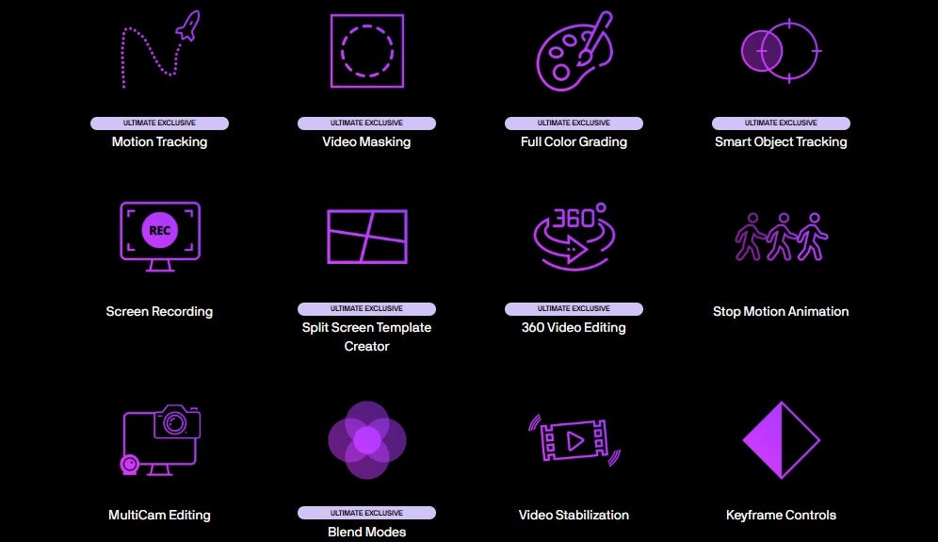This screenshot has height=542, width=938.
Task: Click the Screen Recording REC monitor icon
Action: 160,237
